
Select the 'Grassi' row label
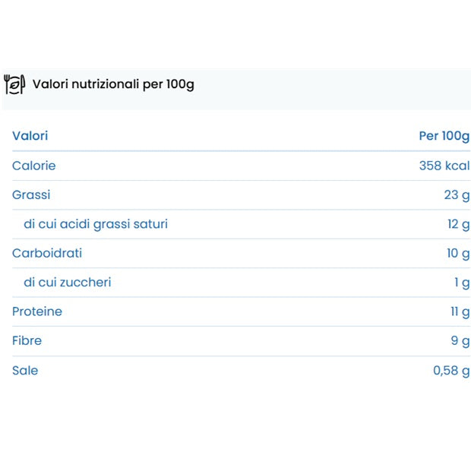pyautogui.click(x=31, y=194)
